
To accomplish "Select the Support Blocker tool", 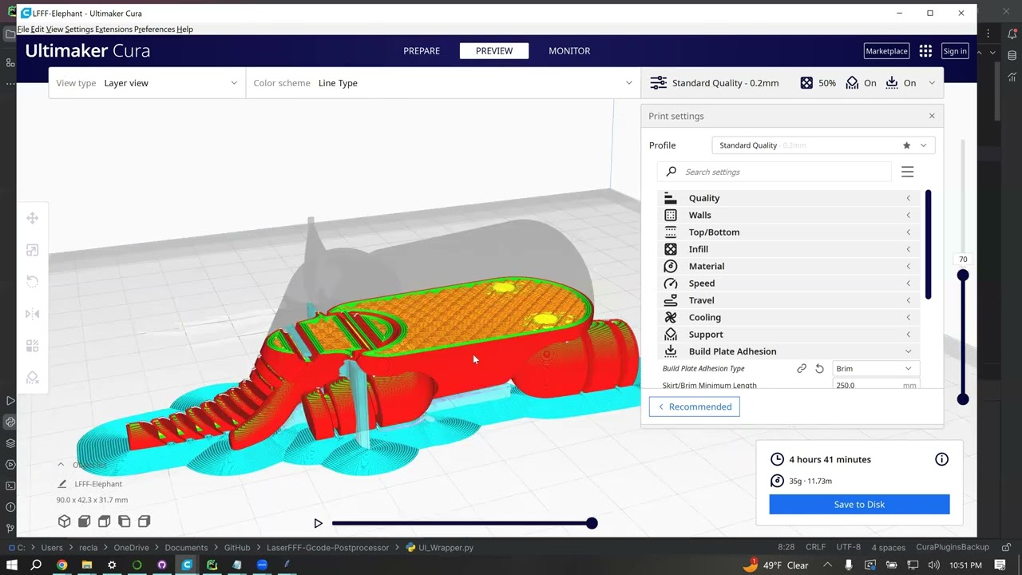I will coord(33,378).
